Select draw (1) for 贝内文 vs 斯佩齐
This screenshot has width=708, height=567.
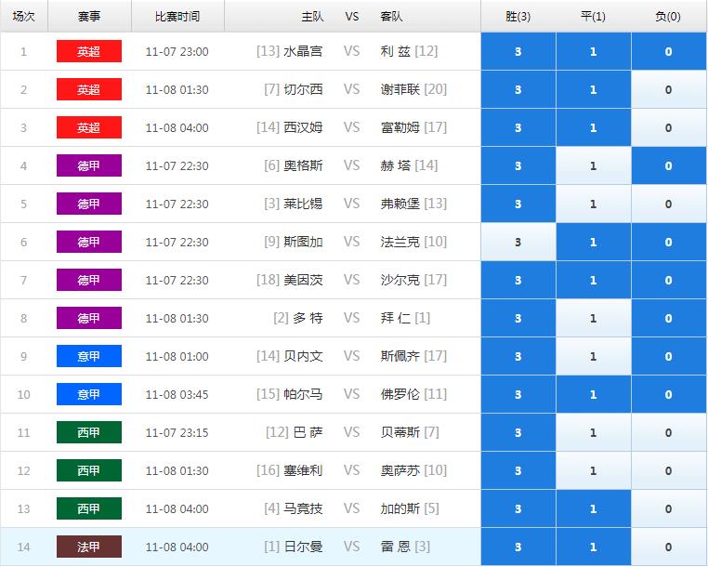click(594, 356)
